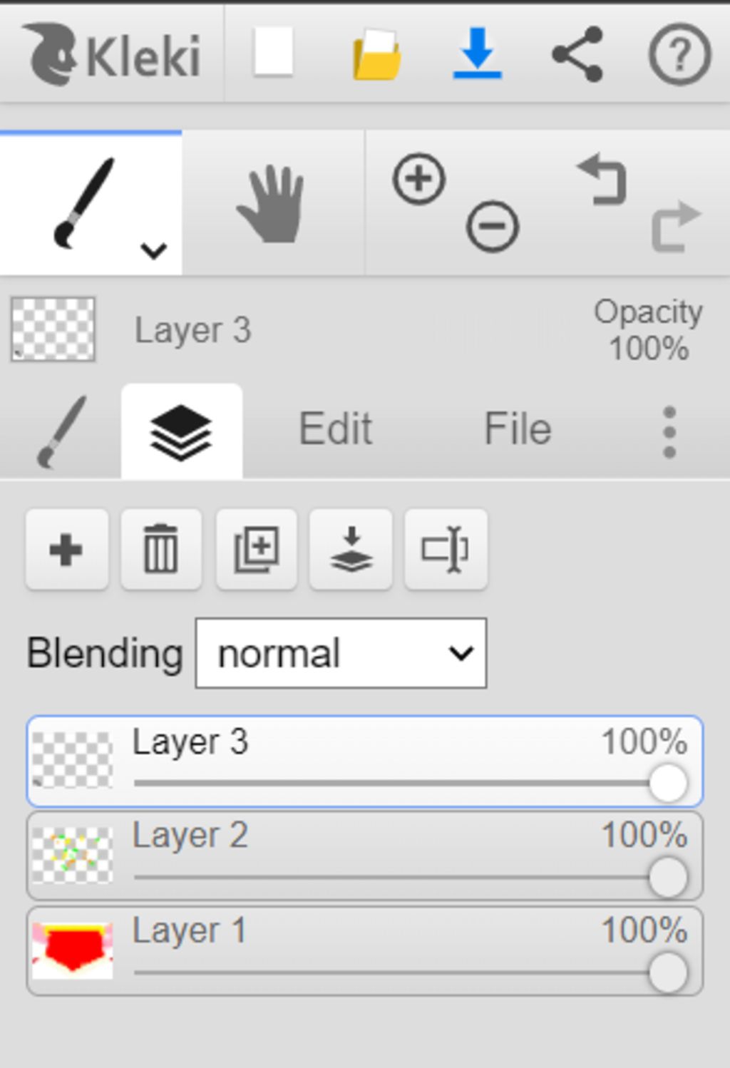Screen dimensions: 730x1068
Task: Zoom in with the plus magnifier
Action: click(x=419, y=179)
